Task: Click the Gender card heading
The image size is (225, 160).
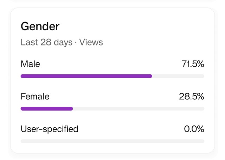Action: click(40, 26)
